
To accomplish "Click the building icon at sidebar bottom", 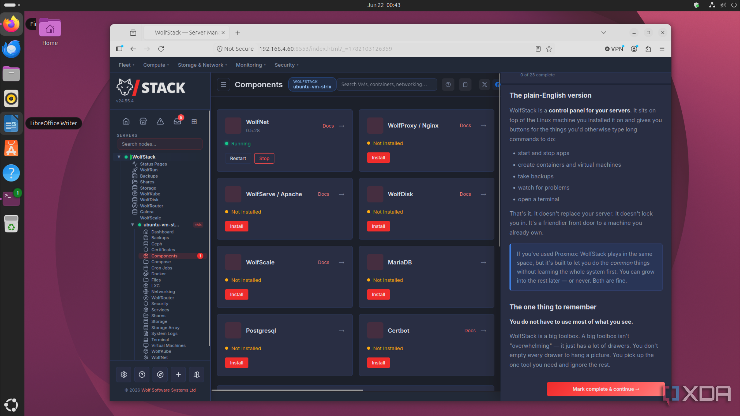I will pyautogui.click(x=197, y=374).
